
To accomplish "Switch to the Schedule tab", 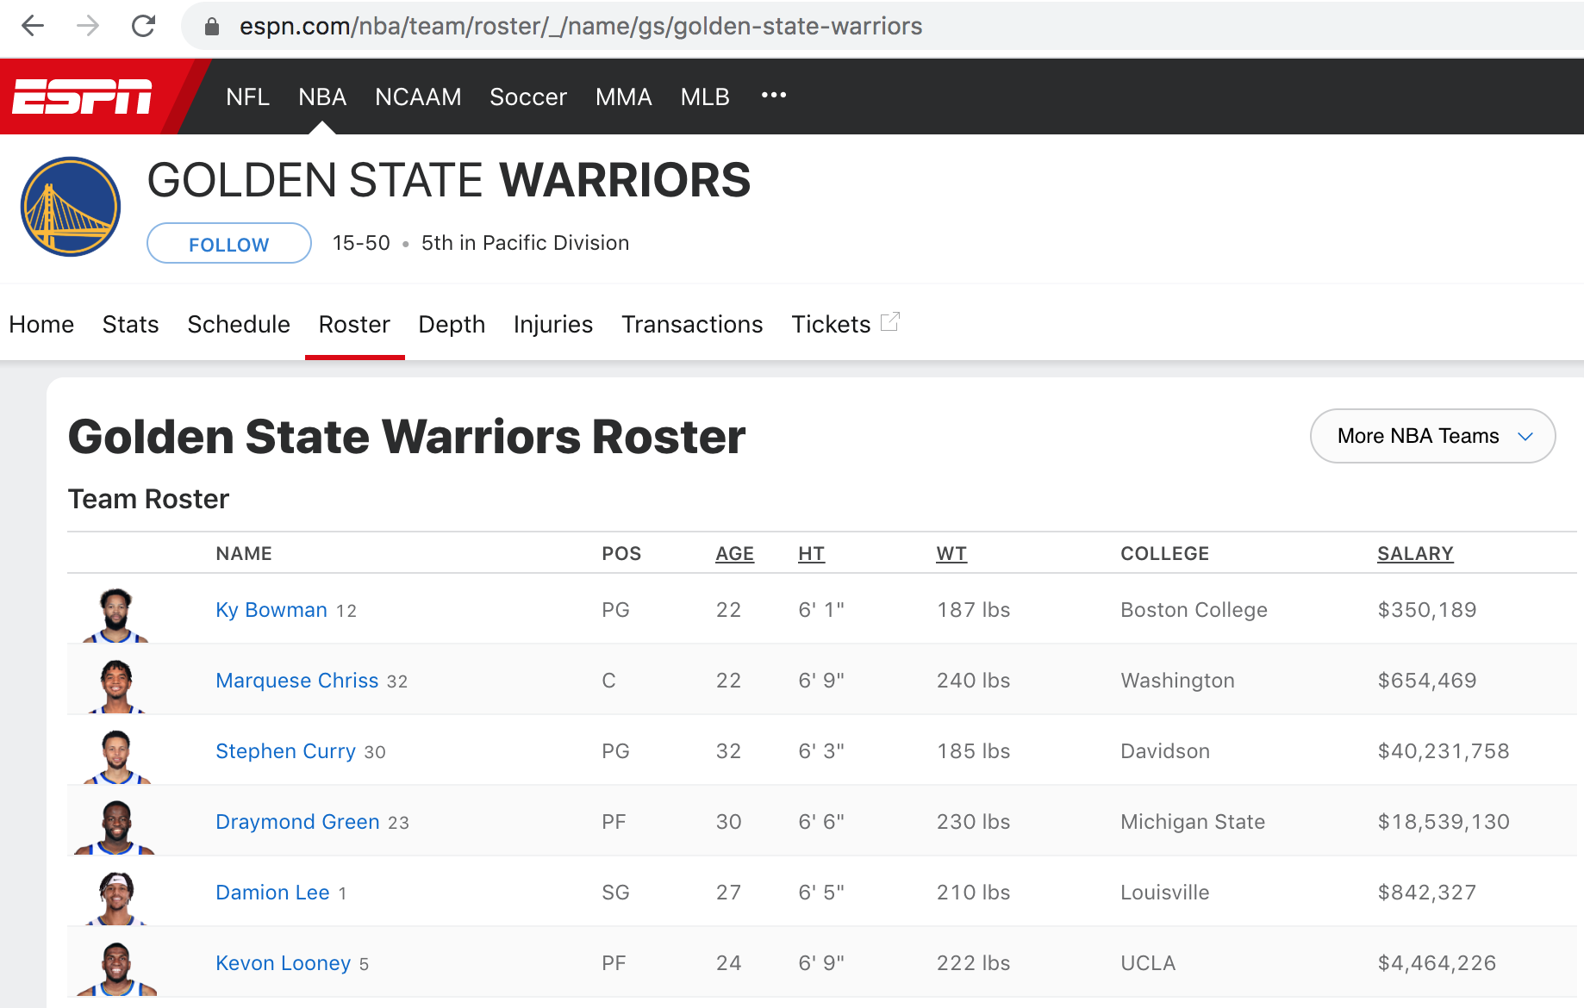I will click(x=239, y=324).
